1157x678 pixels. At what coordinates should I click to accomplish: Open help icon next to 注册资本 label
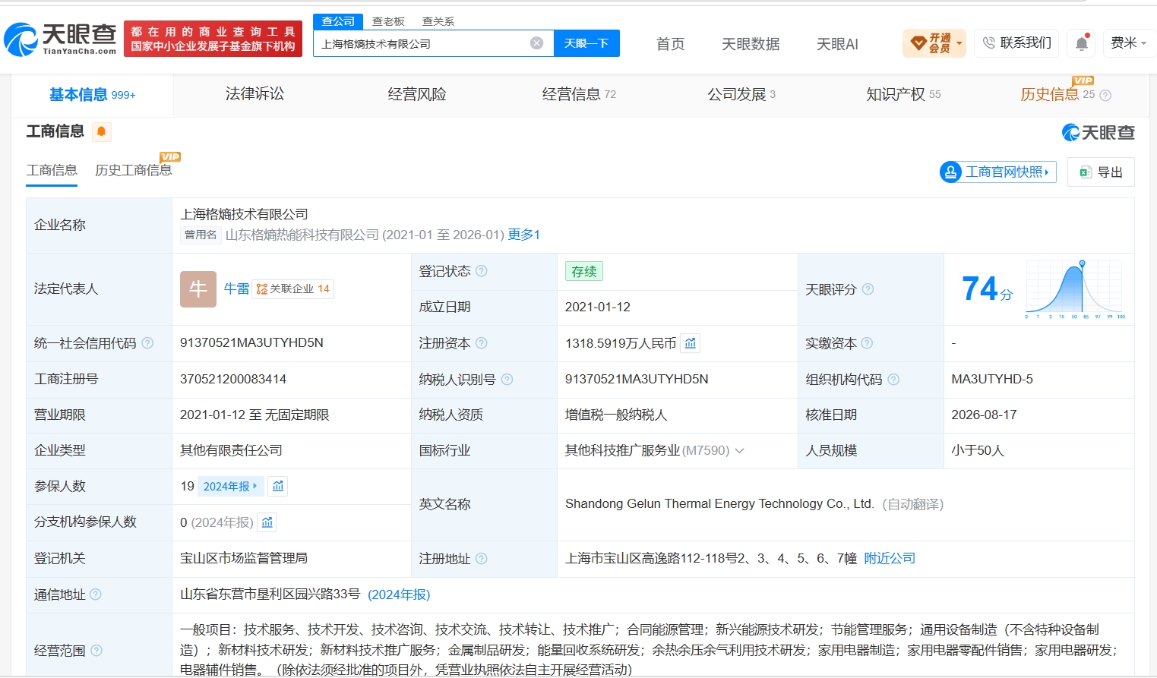pyautogui.click(x=482, y=343)
